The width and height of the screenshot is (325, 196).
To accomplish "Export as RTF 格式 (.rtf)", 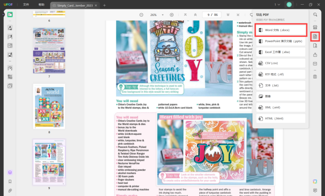I will 281,74.
